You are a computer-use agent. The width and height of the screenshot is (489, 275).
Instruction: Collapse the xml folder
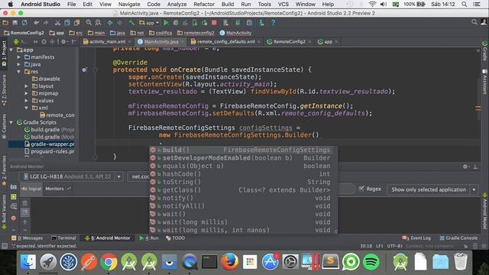[27, 108]
